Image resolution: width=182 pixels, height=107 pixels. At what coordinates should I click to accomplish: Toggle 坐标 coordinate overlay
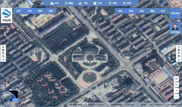coord(142,11)
